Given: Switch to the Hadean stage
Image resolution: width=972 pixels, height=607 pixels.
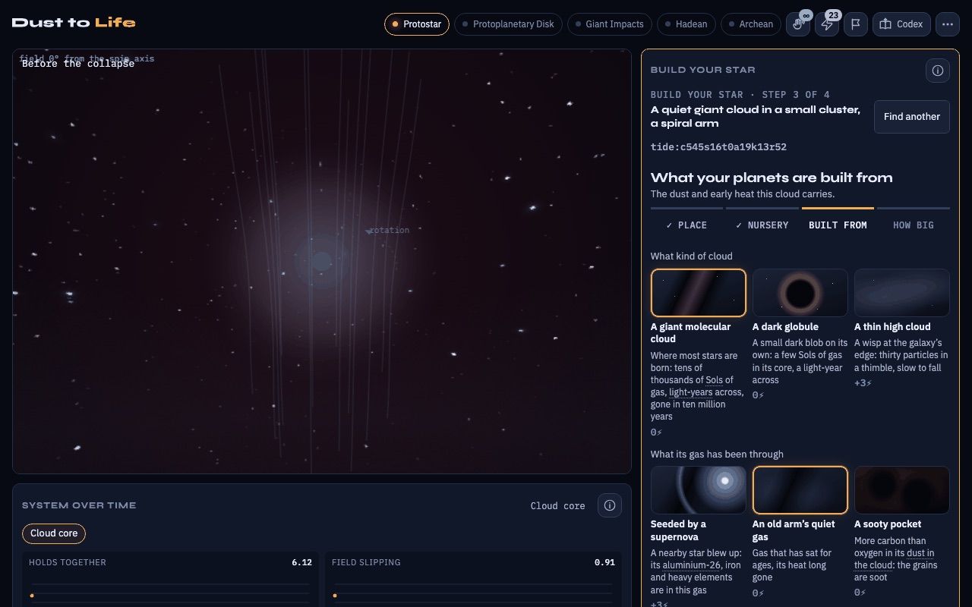Looking at the screenshot, I should 686,24.
